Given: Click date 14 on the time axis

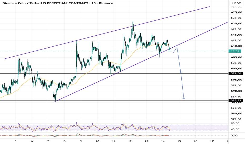Looking at the screenshot, I should [x=163, y=141].
